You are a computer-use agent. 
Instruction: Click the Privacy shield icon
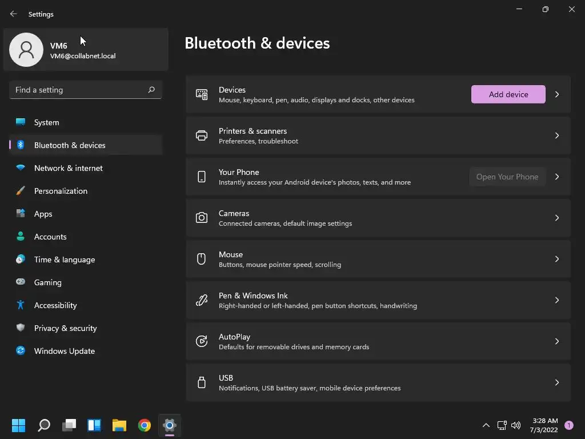(21, 328)
